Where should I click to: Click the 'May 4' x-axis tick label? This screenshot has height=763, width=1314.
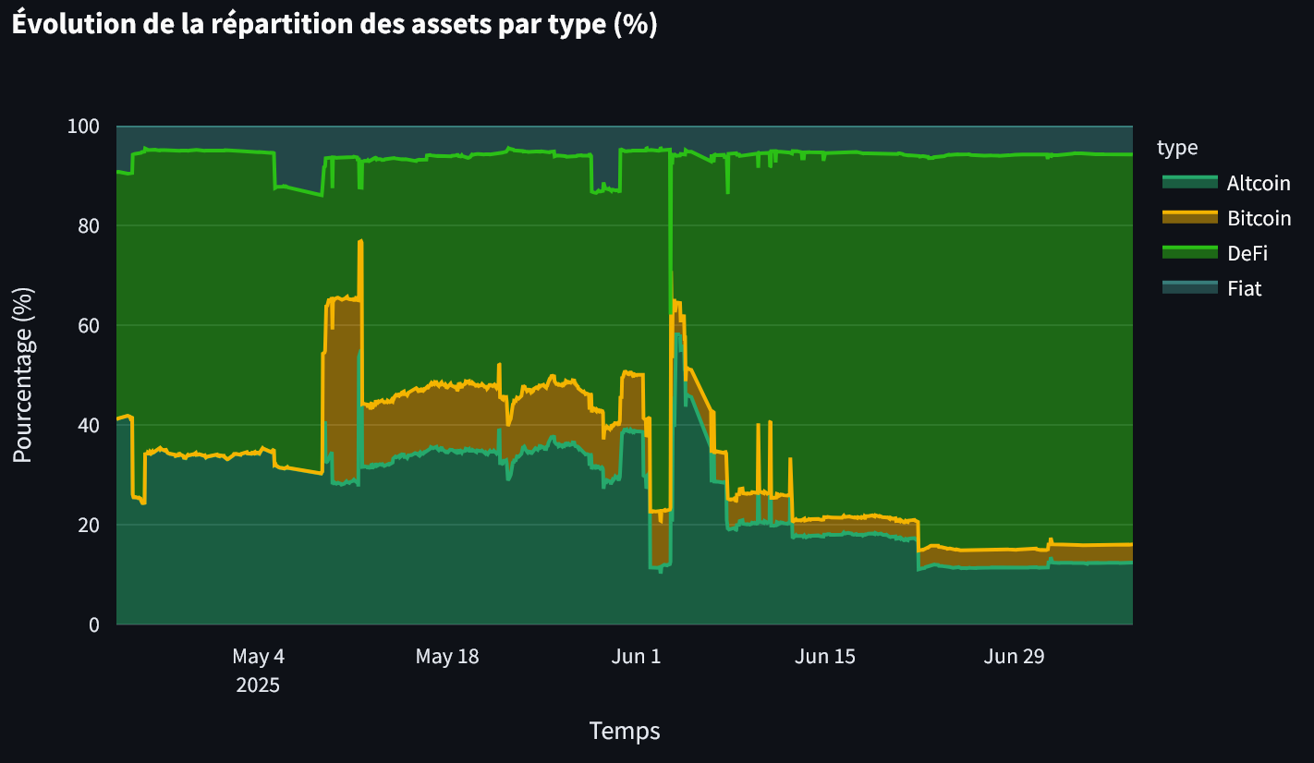pyautogui.click(x=258, y=657)
